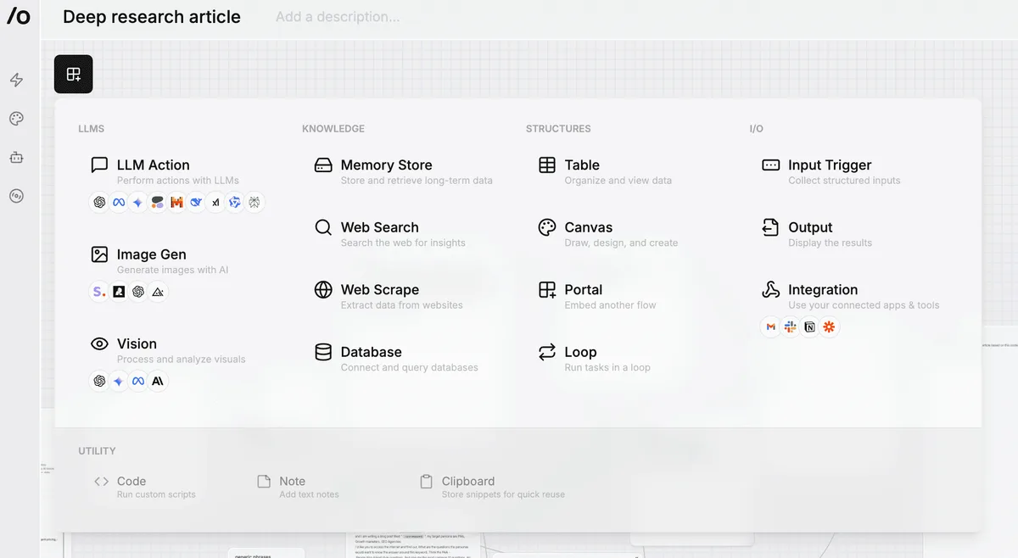Click DeepSeek whale logo under LLM Action
The image size is (1018, 558).
[x=196, y=203]
